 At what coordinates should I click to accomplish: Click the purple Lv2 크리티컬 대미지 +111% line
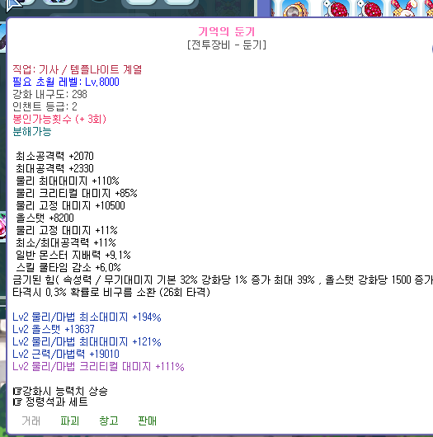click(x=98, y=366)
